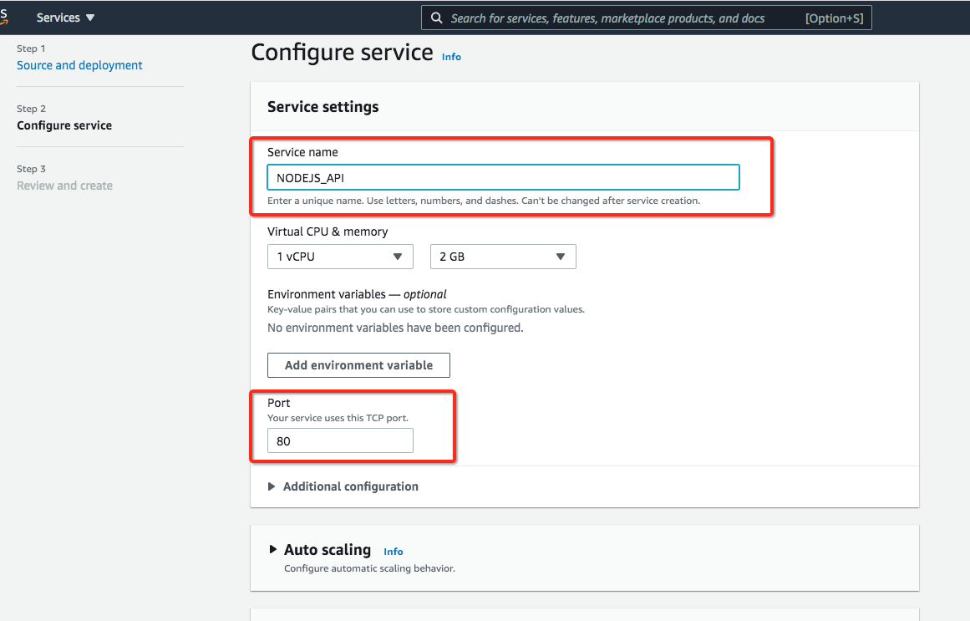Click the caret next to Services
Viewport: 970px width, 621px height.
pos(89,17)
